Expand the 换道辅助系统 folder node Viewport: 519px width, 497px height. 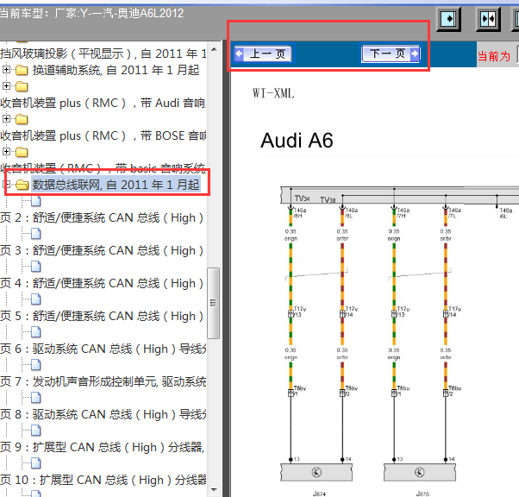click(x=6, y=70)
